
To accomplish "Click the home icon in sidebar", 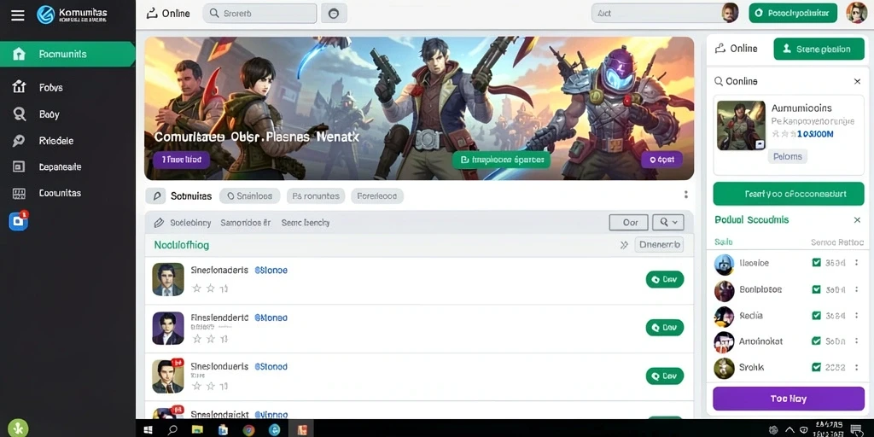I will click(19, 54).
